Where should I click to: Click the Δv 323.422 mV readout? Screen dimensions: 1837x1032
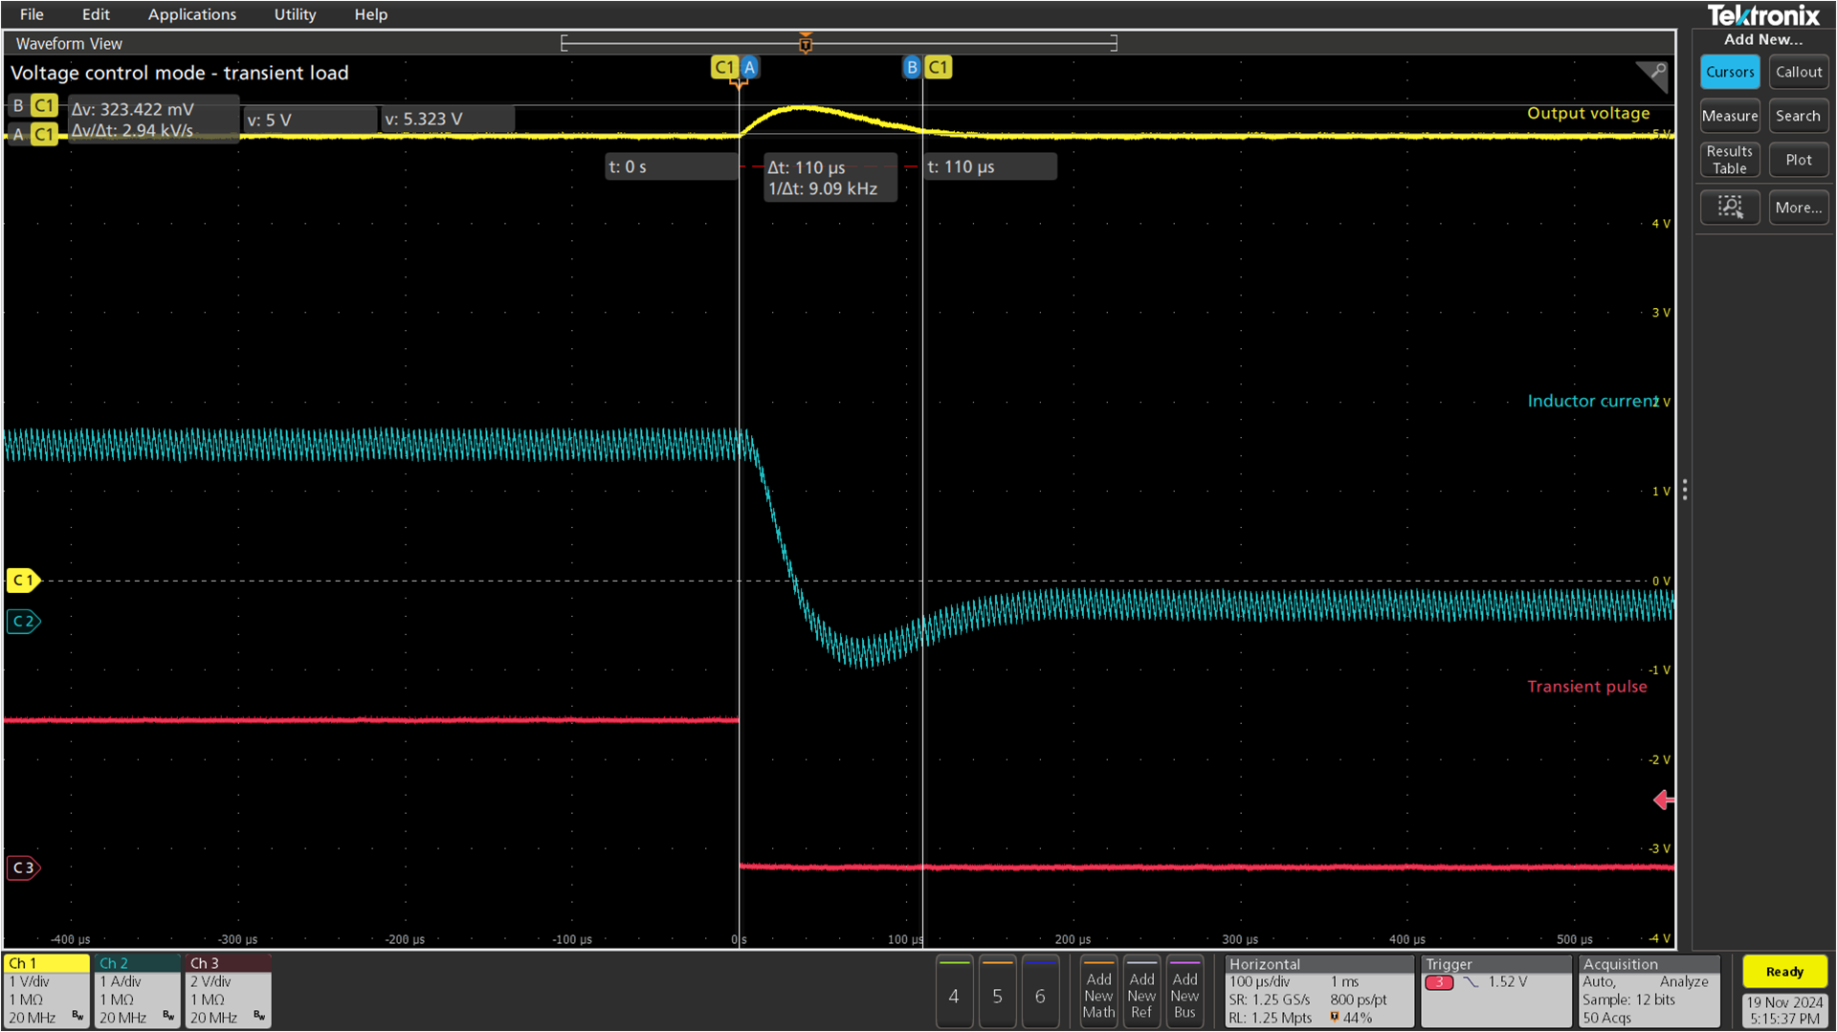point(152,120)
